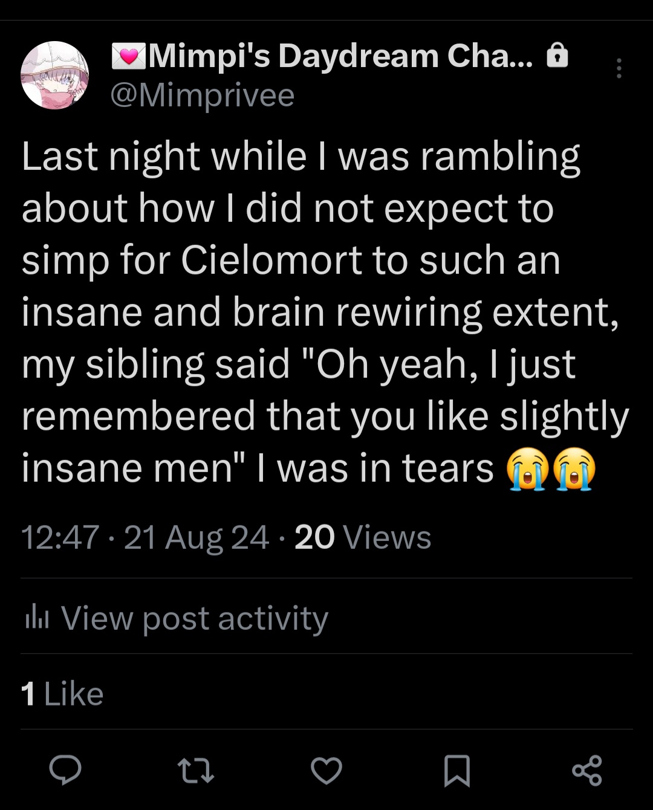653x810 pixels.
Task: Click the "20 Views" count
Action: point(363,537)
